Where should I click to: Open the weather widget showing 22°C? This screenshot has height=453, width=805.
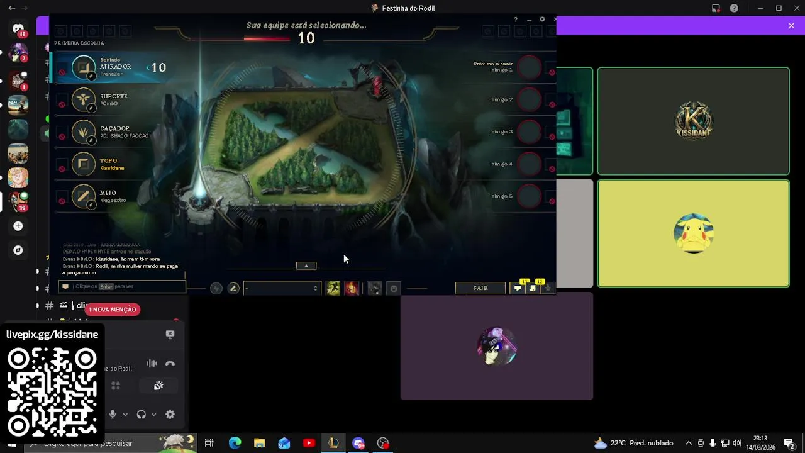click(634, 443)
